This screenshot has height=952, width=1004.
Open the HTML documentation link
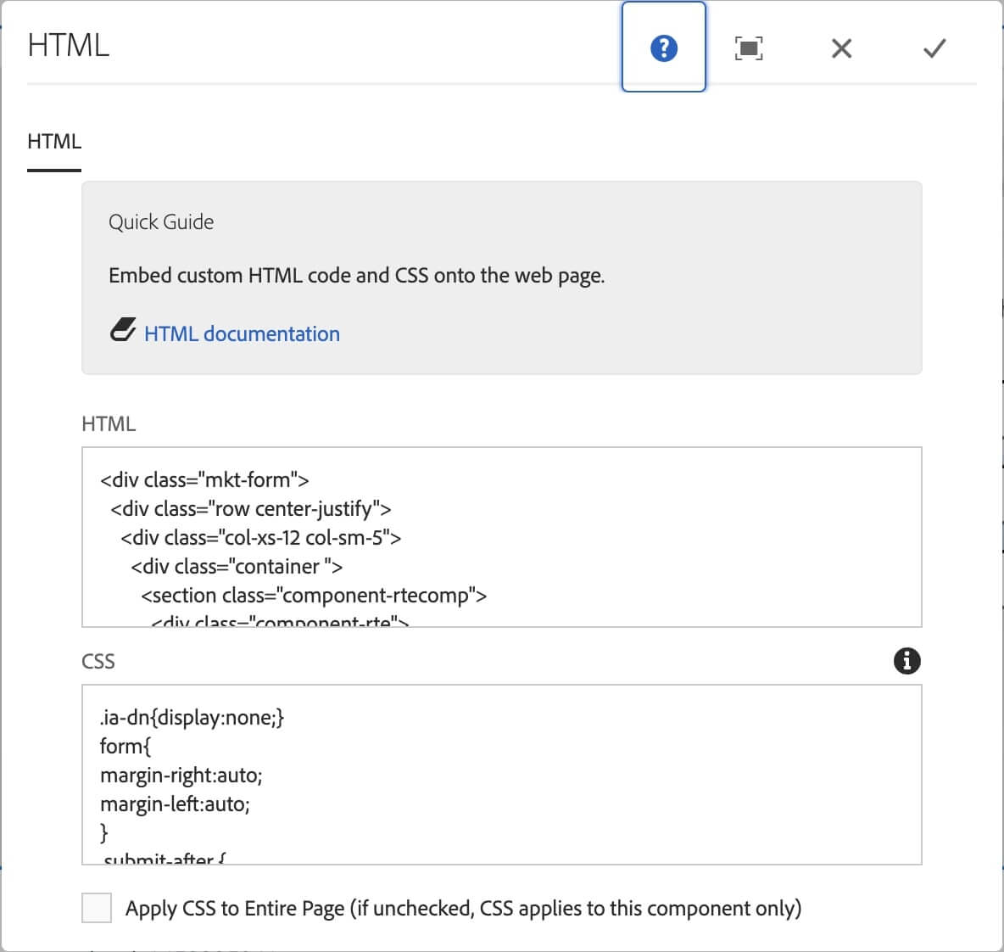tap(242, 333)
